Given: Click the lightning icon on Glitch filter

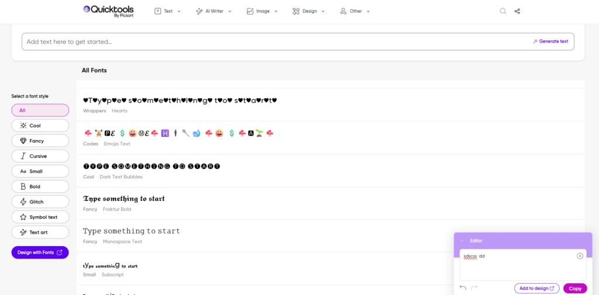Looking at the screenshot, I should (23, 202).
